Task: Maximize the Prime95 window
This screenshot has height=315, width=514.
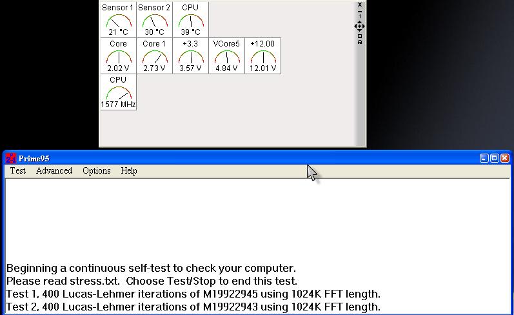Action: pos(495,159)
